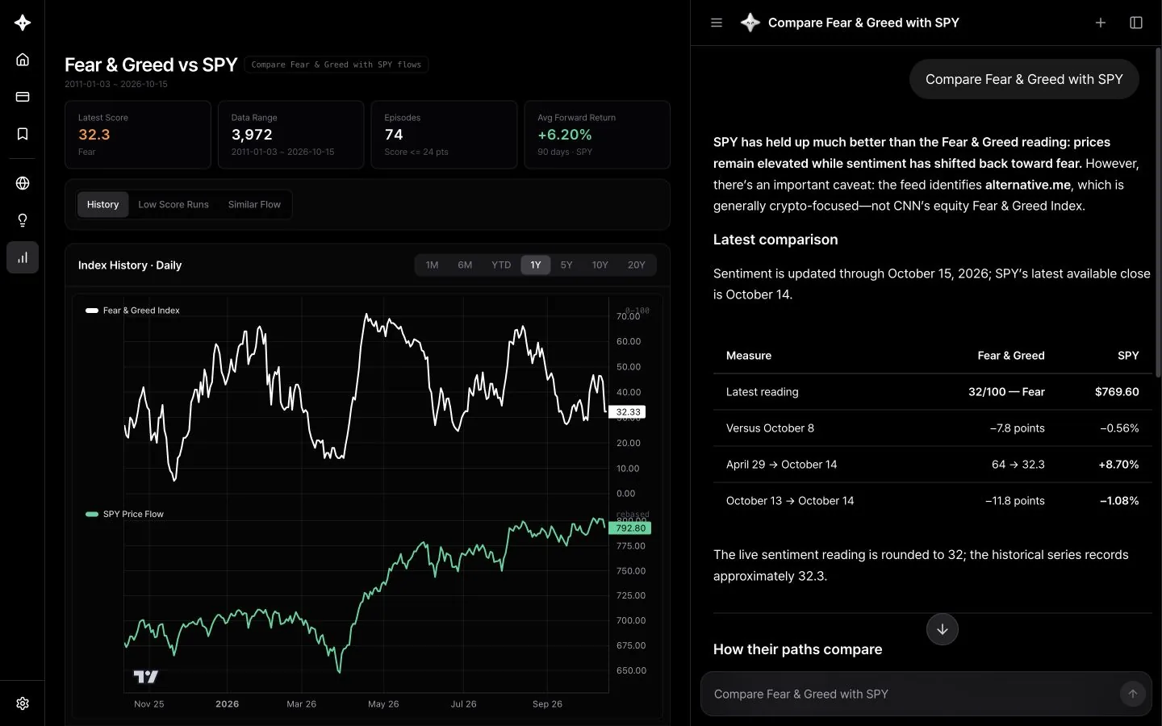Open the bookmark icon in sidebar

pyautogui.click(x=23, y=134)
